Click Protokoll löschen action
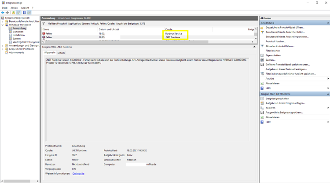 [x=276, y=41]
